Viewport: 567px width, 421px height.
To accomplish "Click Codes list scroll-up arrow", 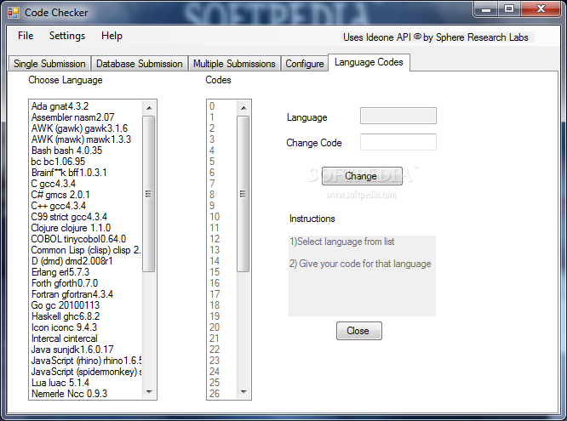I will pyautogui.click(x=243, y=108).
